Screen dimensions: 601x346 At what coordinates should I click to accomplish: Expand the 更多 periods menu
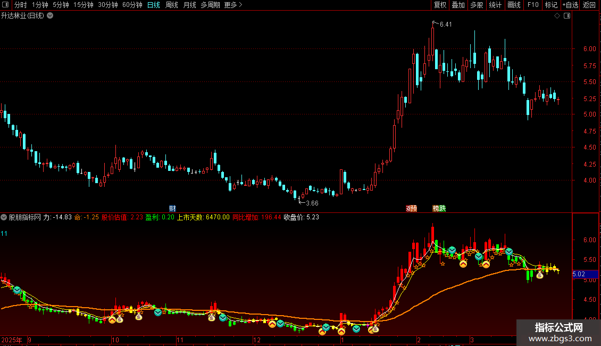[x=233, y=5]
